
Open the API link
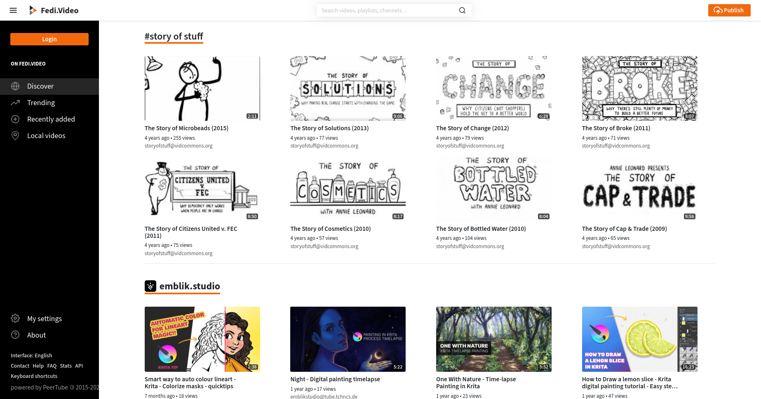pyautogui.click(x=79, y=366)
